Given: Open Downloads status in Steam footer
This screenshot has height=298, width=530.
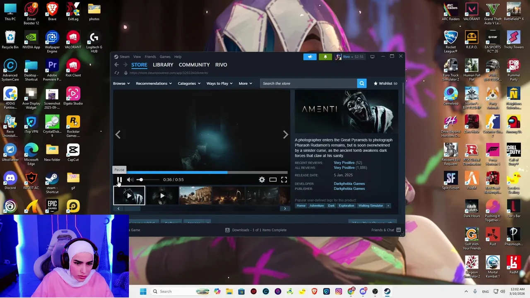Looking at the screenshot, I should coord(256,230).
